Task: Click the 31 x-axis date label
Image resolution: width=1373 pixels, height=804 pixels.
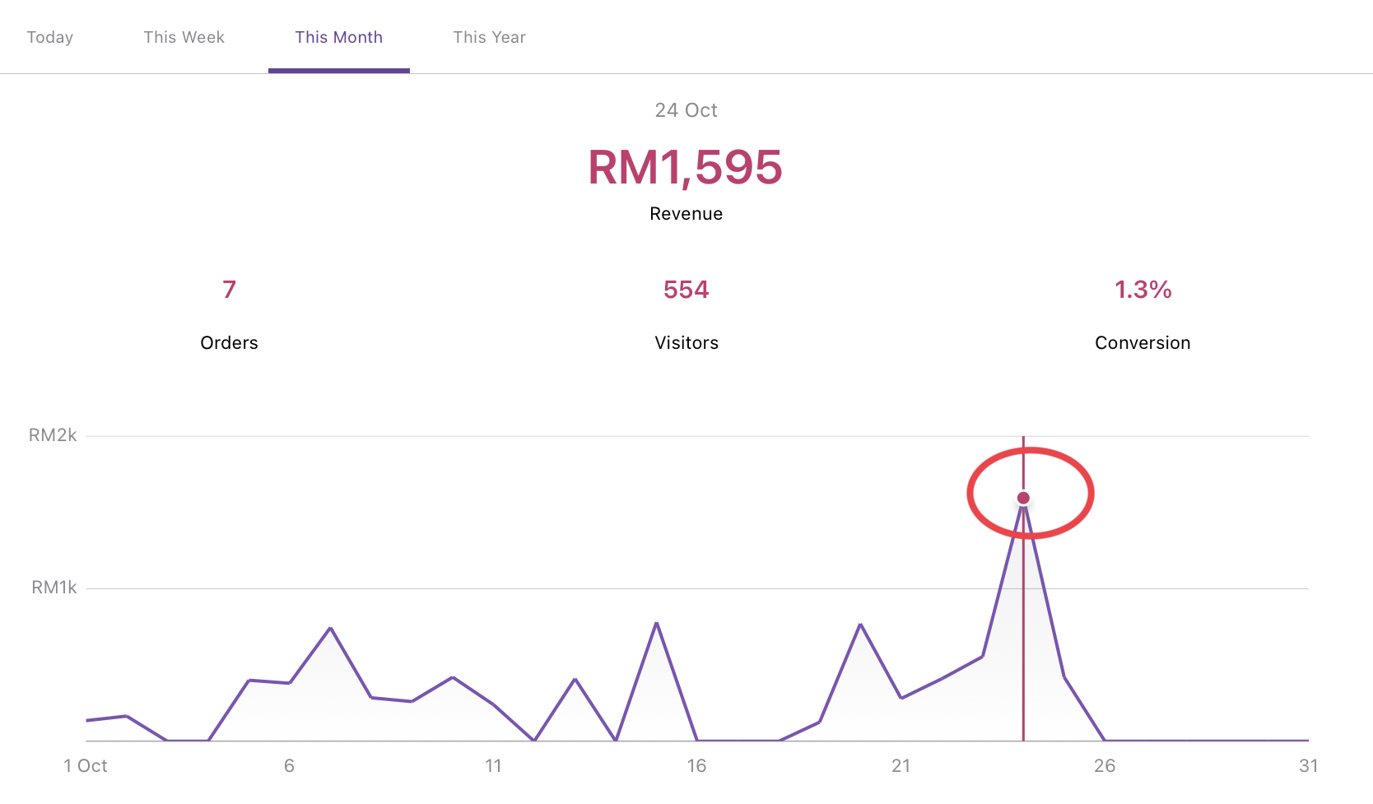Action: pos(1308,766)
